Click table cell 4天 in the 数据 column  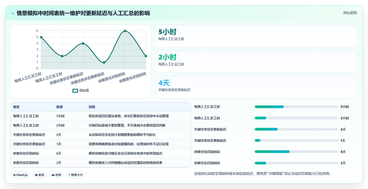point(59,135)
